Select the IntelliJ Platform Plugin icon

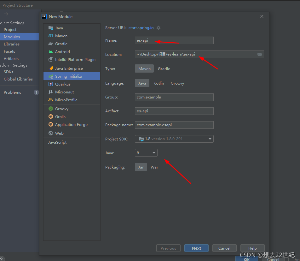pos(51,59)
